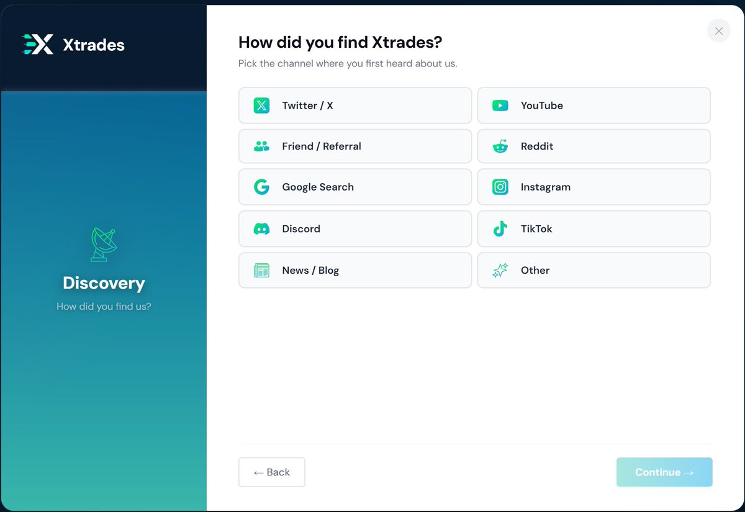The width and height of the screenshot is (745, 512).
Task: Click the Friend / Referral people icon
Action: [x=261, y=146]
